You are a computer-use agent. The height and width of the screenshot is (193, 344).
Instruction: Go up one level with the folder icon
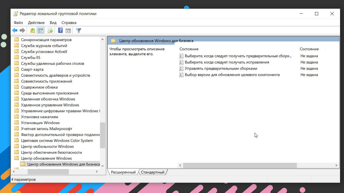pyautogui.click(x=32, y=31)
